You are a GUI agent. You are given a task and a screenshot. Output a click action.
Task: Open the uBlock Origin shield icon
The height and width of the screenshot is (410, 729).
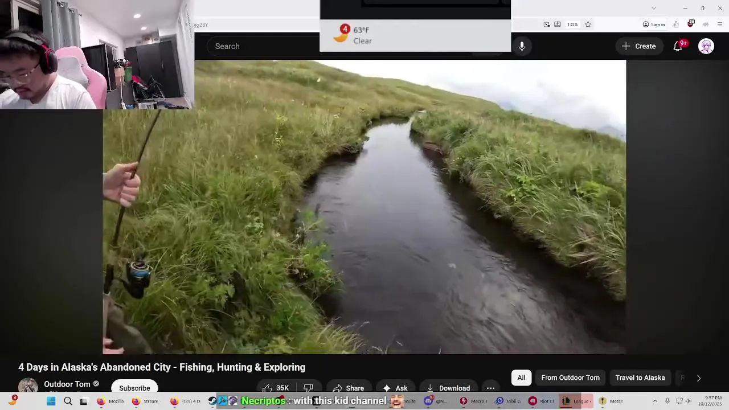tap(691, 24)
